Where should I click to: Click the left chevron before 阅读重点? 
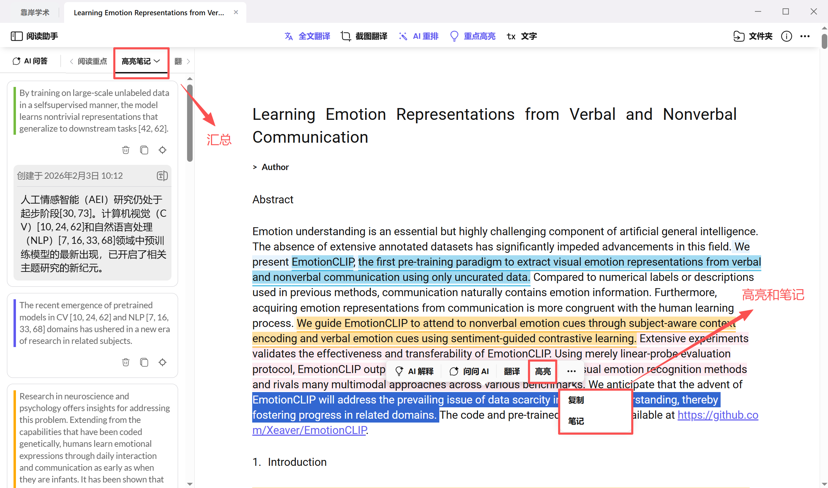71,61
